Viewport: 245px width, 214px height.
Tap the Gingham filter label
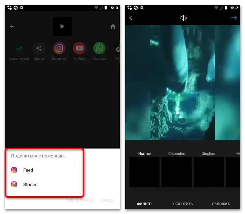click(209, 153)
